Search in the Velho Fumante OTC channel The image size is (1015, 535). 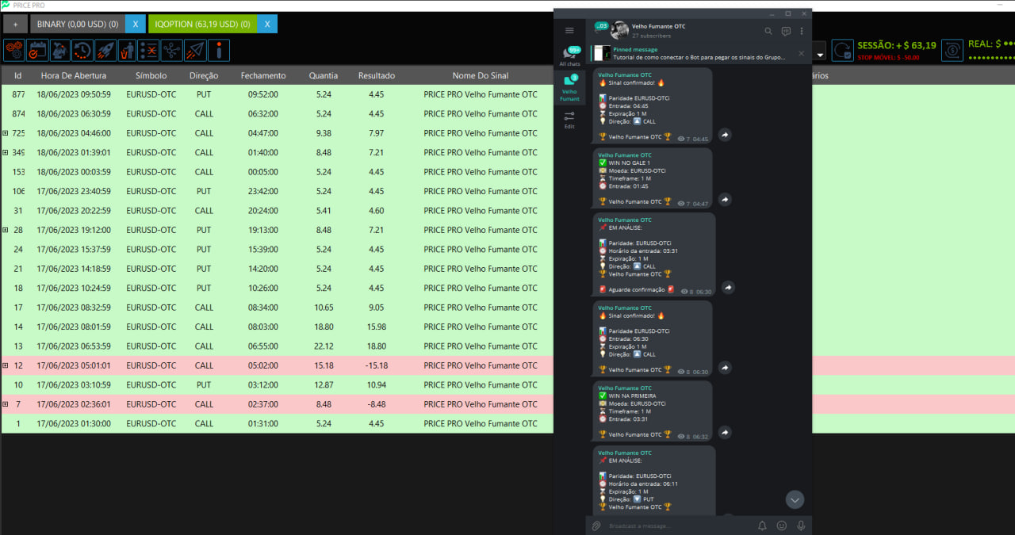(x=768, y=31)
